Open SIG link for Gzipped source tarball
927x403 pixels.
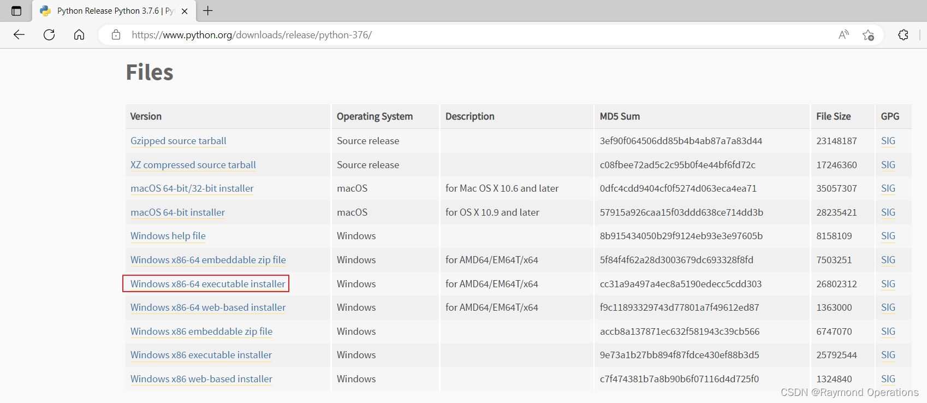(x=888, y=141)
